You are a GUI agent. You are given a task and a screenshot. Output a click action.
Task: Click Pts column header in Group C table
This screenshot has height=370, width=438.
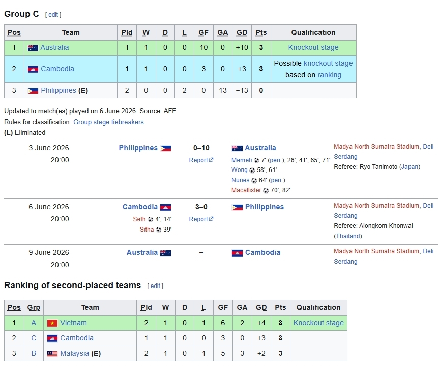coord(261,33)
